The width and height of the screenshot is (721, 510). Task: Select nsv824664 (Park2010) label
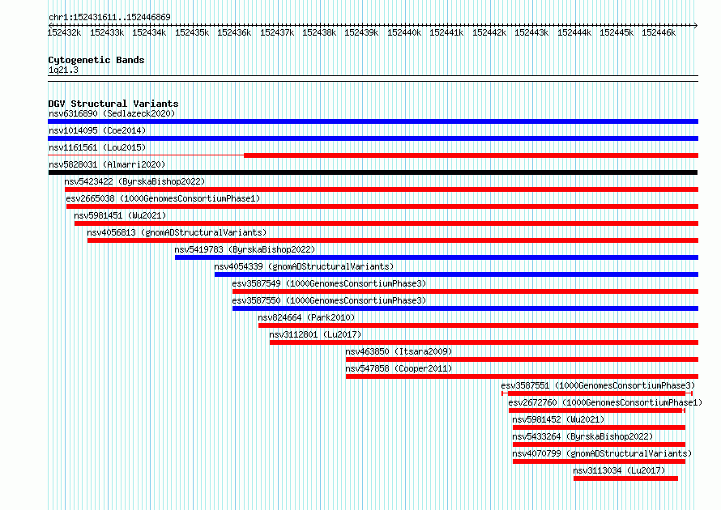306,317
